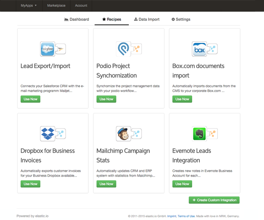Use Now for Mailchimp Campaign Stats
The image size is (264, 220).
106,184
